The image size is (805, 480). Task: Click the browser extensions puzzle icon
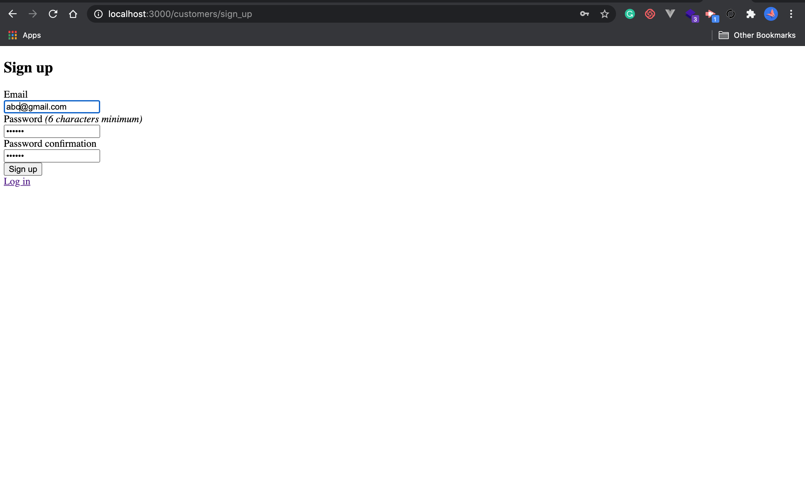point(751,14)
